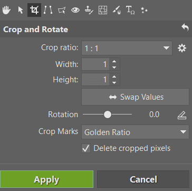Select the Red Eye tool
Screen dimensions: 192x191
pos(75,10)
